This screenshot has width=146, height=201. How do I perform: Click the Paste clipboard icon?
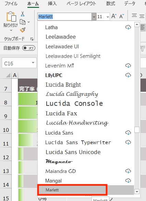point(11,16)
